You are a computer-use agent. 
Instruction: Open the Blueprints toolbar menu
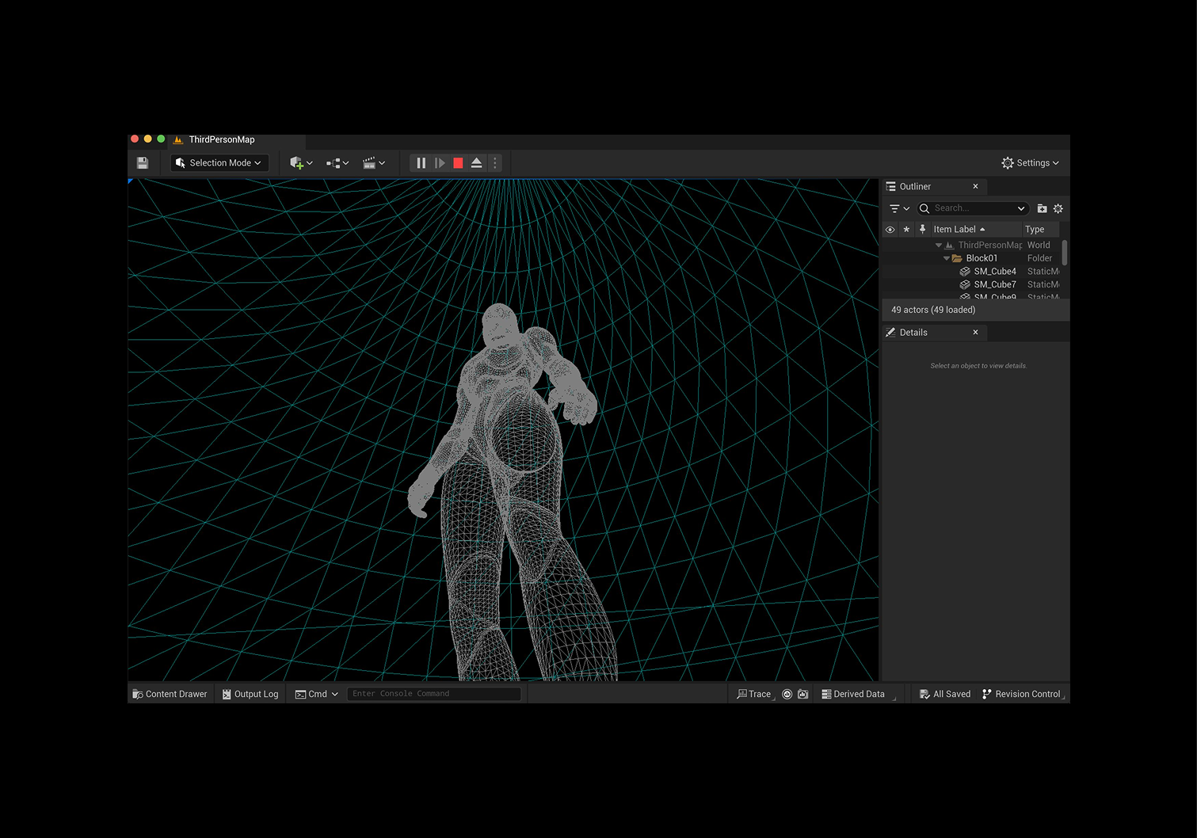point(337,163)
